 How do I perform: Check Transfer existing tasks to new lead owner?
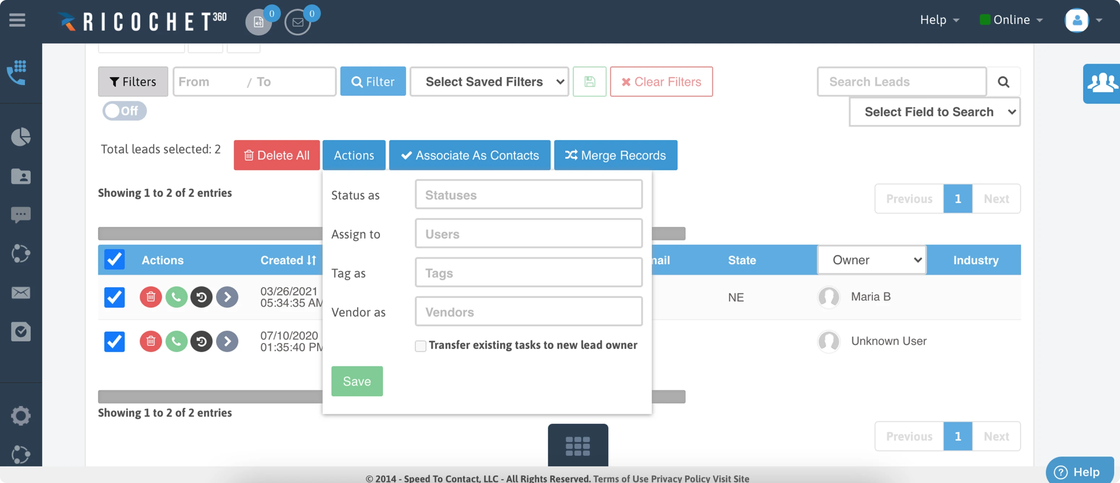(x=420, y=346)
